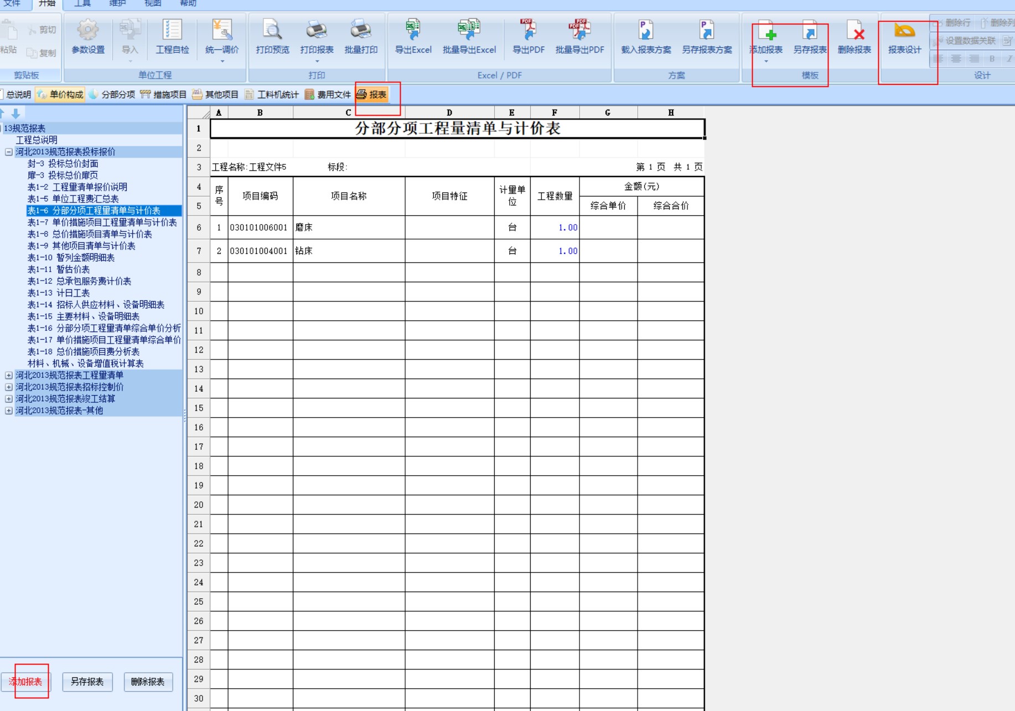Viewport: 1015px width, 711px height.
Task: Open the 工具 menu
Action: tap(82, 3)
